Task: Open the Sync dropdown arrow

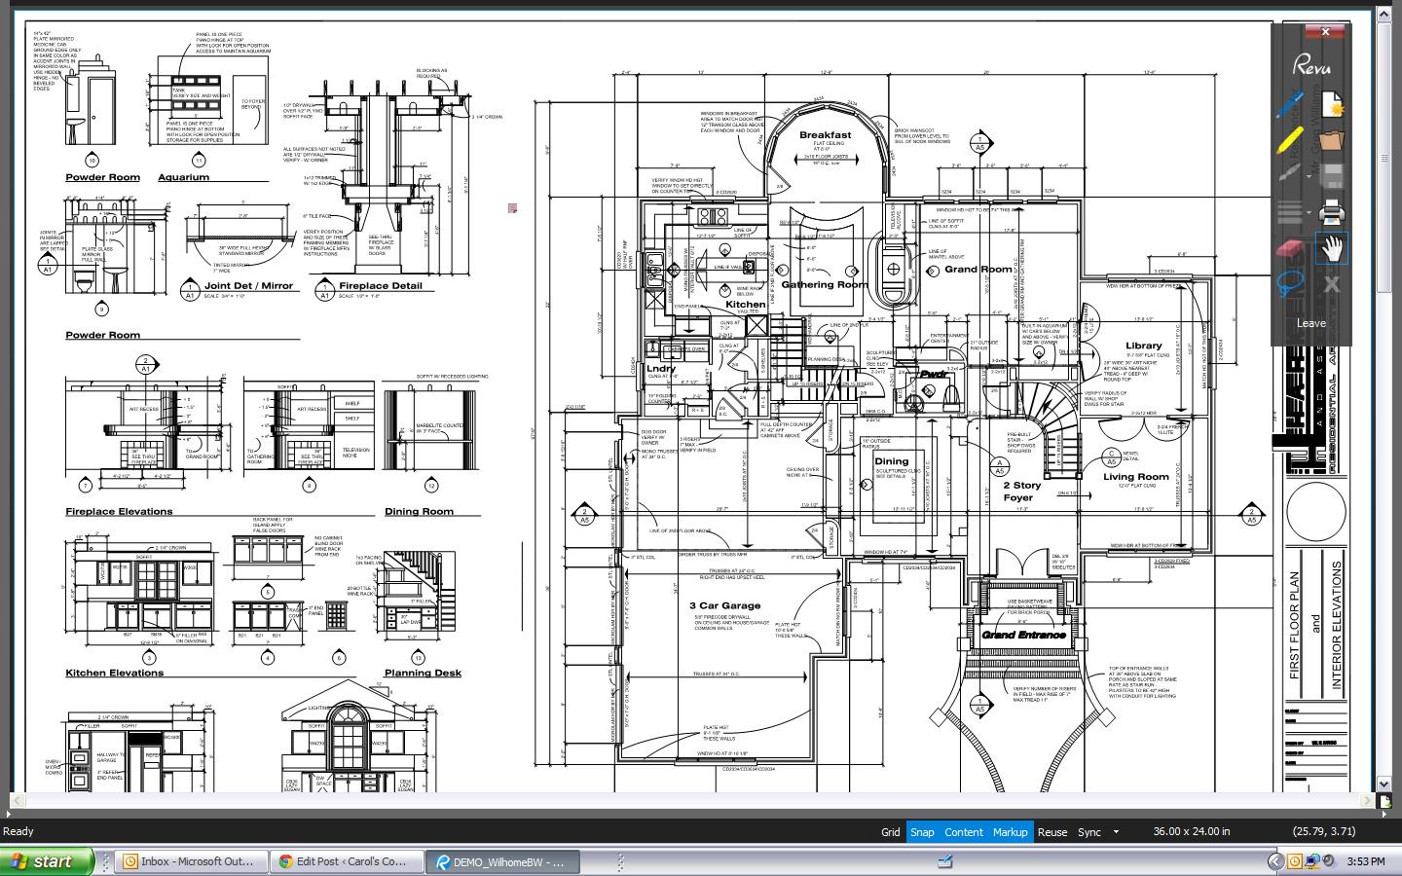Action: coord(1116,832)
